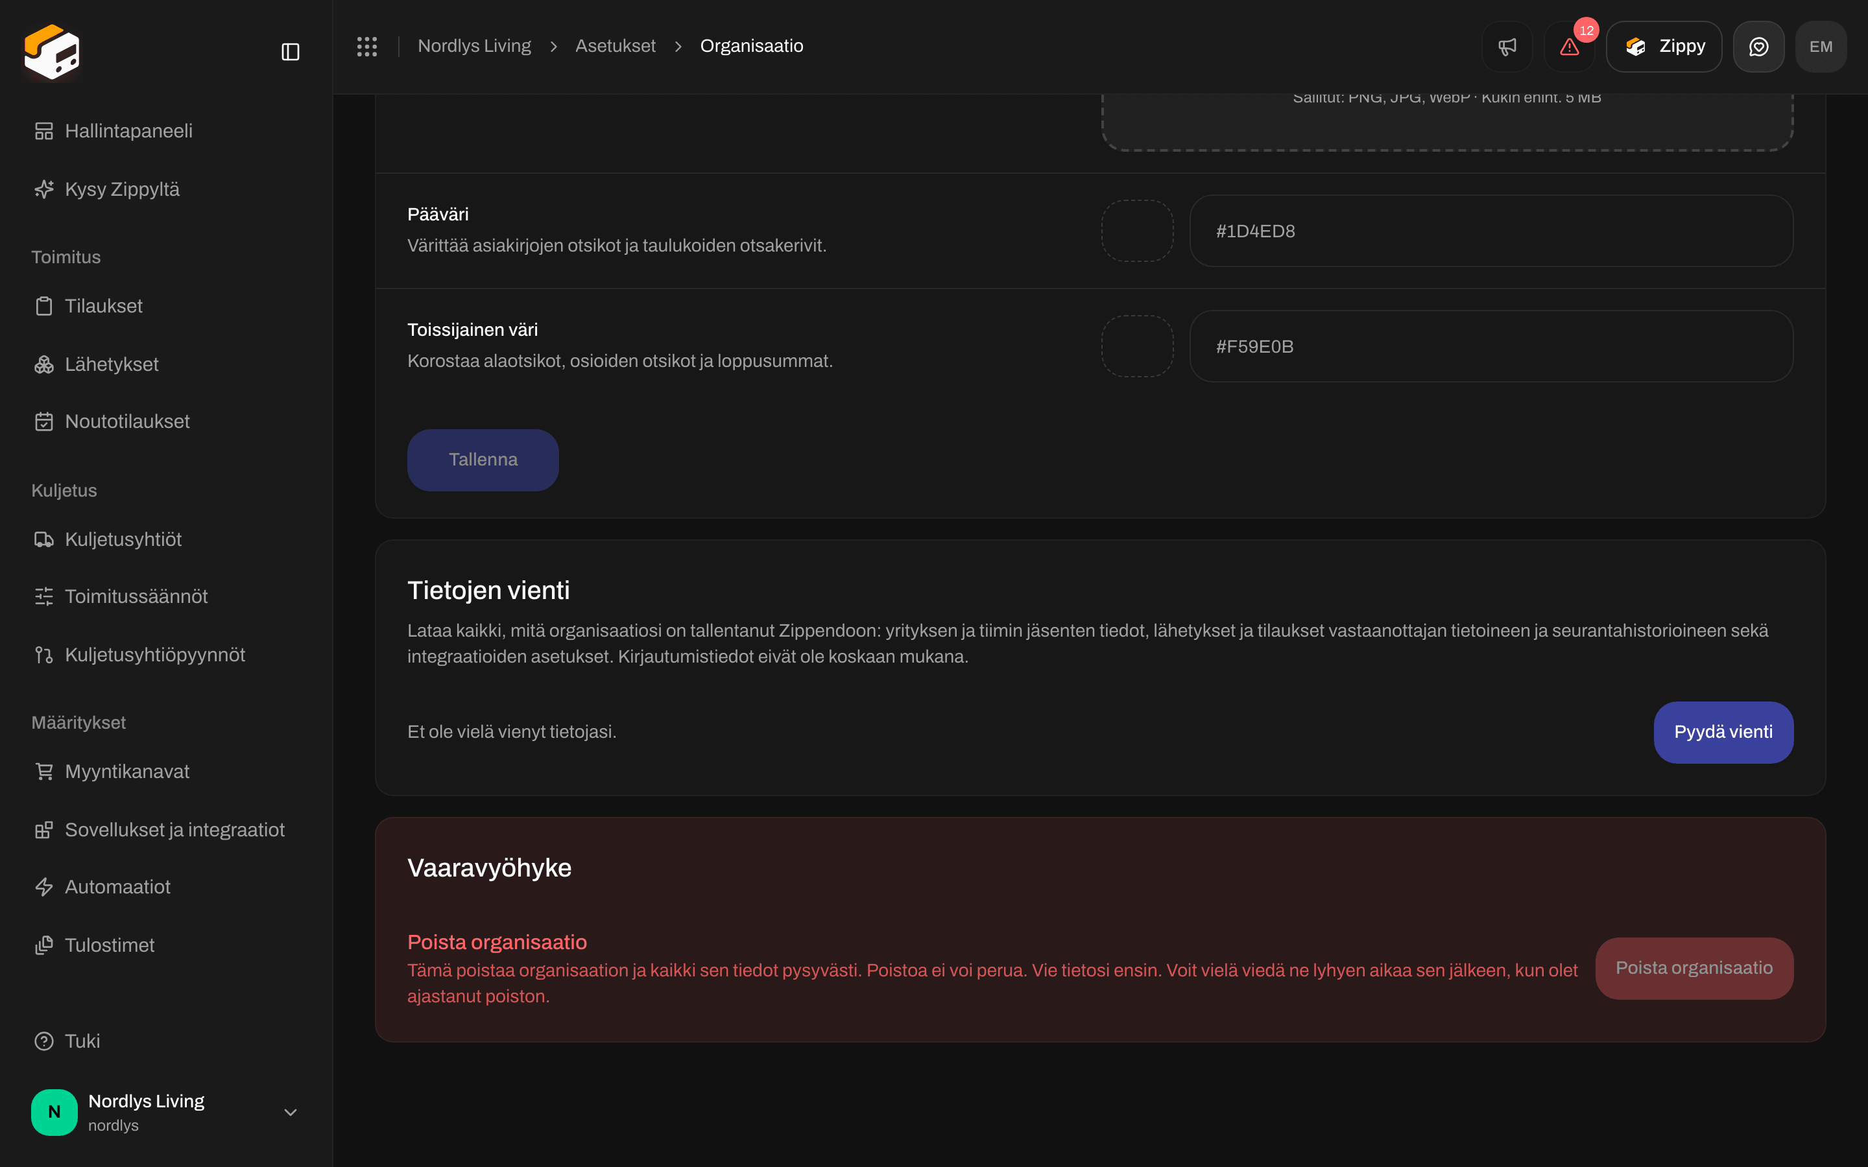Expand the Nordlys Living organization switcher
The image size is (1868, 1167).
coord(166,1112)
